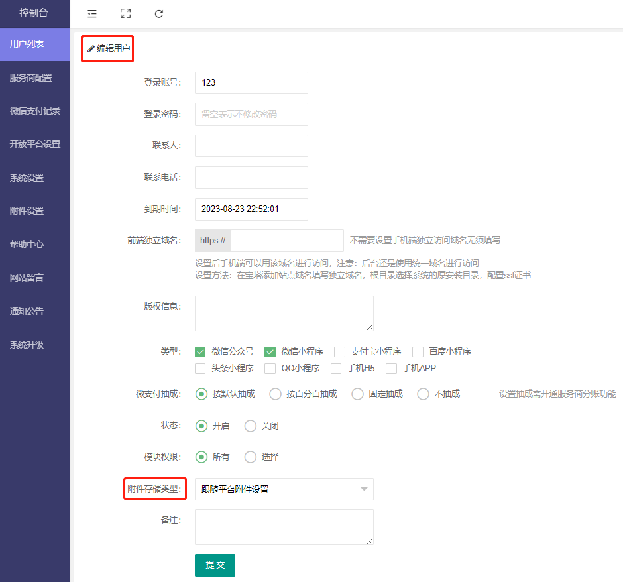This screenshot has height=582, width=623.
Task: Open 服务商配置 in sidebar
Action: pyautogui.click(x=30, y=78)
